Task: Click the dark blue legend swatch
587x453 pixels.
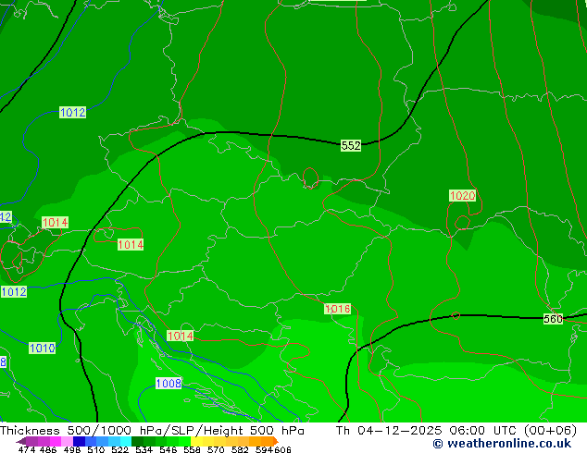Action: 79,441
